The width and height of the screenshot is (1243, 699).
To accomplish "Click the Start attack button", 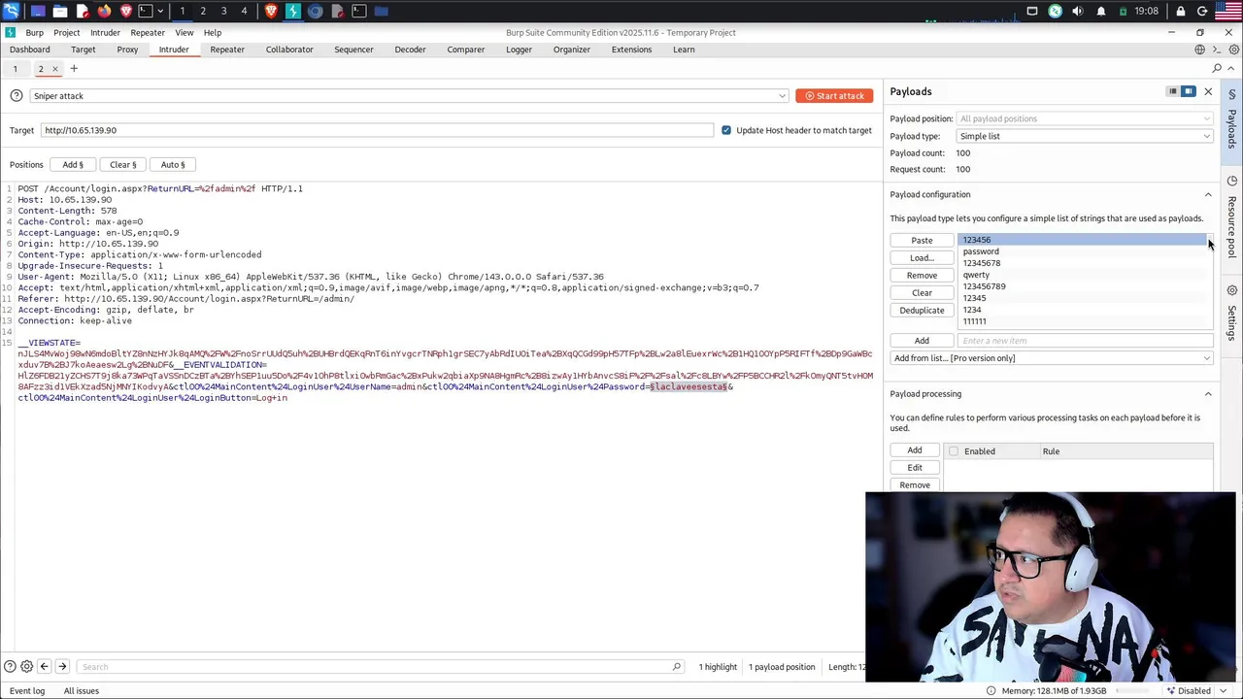I will point(834,95).
